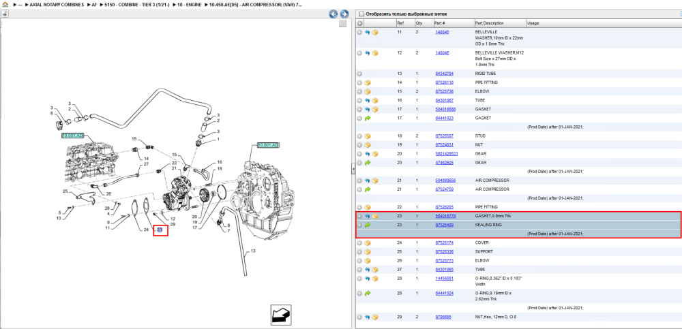The height and width of the screenshot is (329, 682).
Task: Click the green arrow on the GEAR 47462925 row
Action: 367,163
